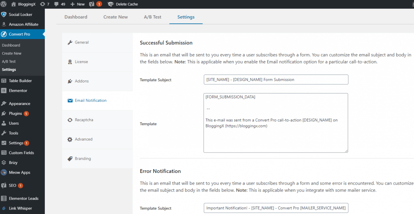
Task: Open Users via its person icon
Action: pyautogui.click(x=4, y=123)
